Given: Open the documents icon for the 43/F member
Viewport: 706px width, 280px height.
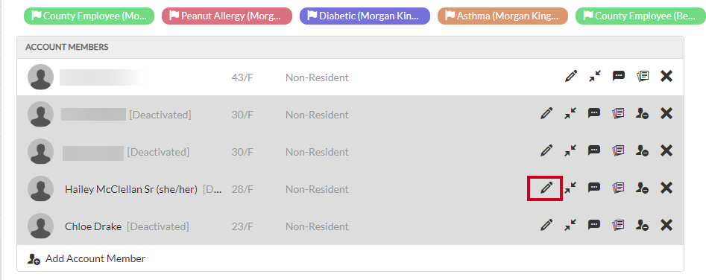Looking at the screenshot, I should point(643,77).
